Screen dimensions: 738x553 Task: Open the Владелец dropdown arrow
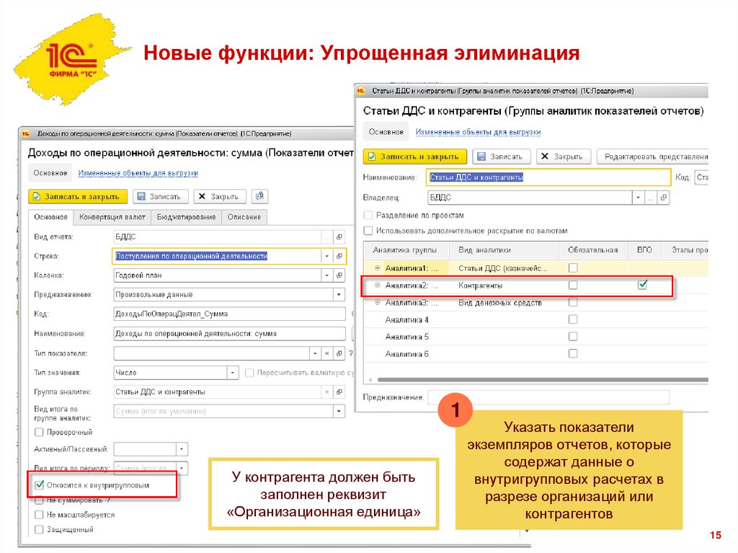639,198
